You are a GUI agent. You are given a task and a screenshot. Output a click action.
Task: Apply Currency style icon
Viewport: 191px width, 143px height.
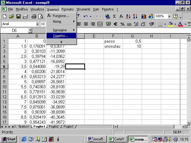tap(108, 24)
